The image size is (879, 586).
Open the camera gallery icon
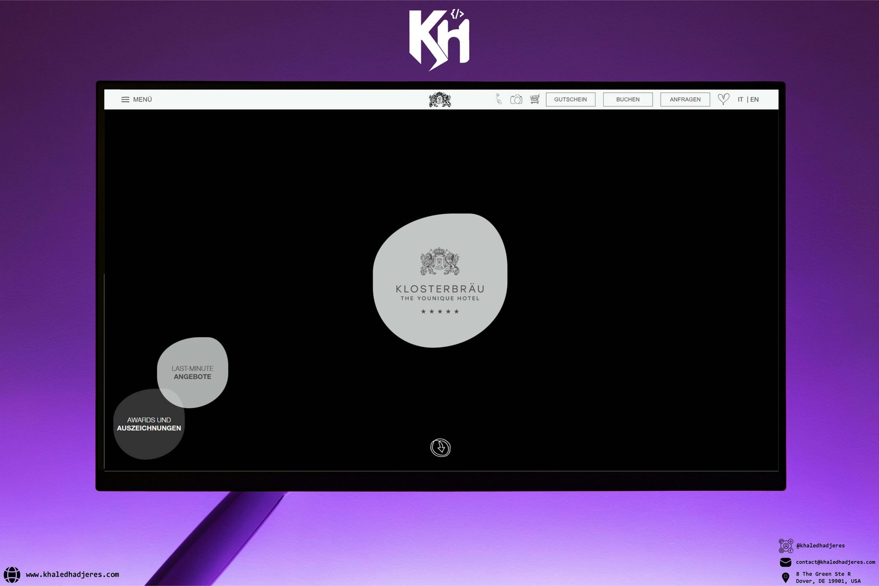[516, 99]
